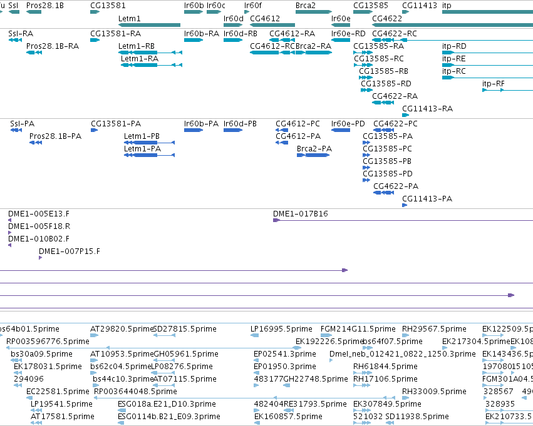Click the CG13585 gene label
This screenshot has width=533, height=426.
tap(371, 6)
